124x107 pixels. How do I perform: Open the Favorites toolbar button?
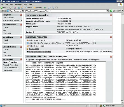point(38,8)
